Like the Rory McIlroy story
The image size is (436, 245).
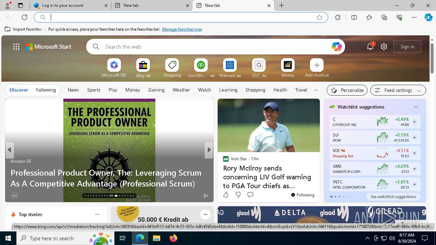tap(226, 195)
